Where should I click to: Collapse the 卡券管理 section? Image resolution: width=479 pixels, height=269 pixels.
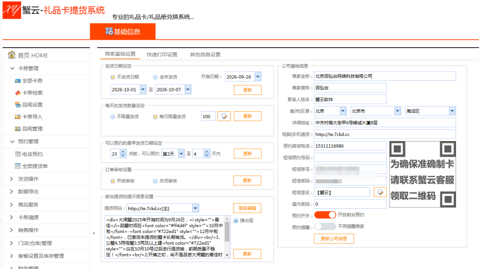click(12, 68)
